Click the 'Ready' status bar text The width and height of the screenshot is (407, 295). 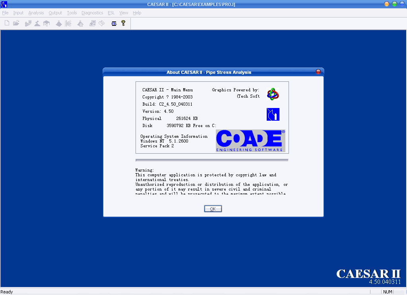[x=7, y=292]
